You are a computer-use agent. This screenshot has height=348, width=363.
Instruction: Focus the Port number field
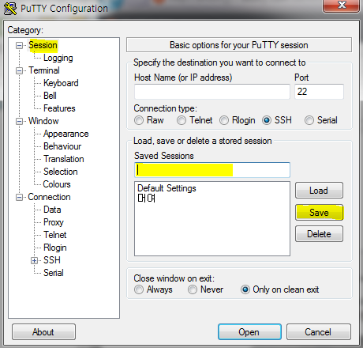pos(319,92)
